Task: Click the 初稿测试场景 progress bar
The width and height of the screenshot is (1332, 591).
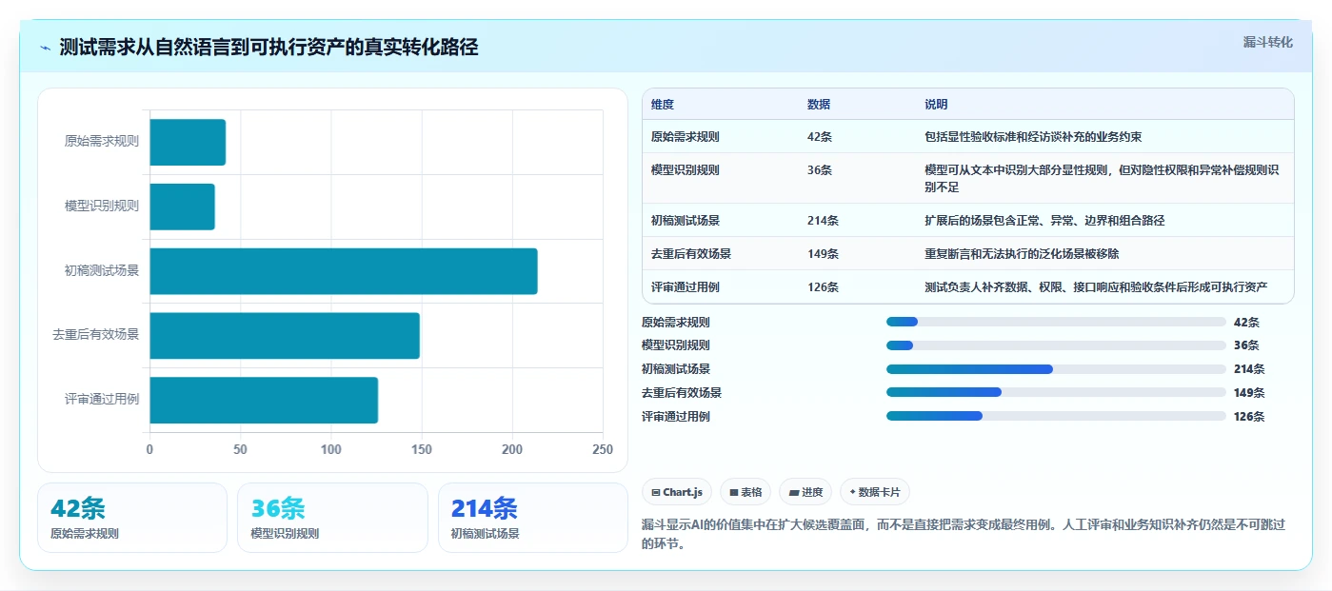Action: (x=1056, y=369)
